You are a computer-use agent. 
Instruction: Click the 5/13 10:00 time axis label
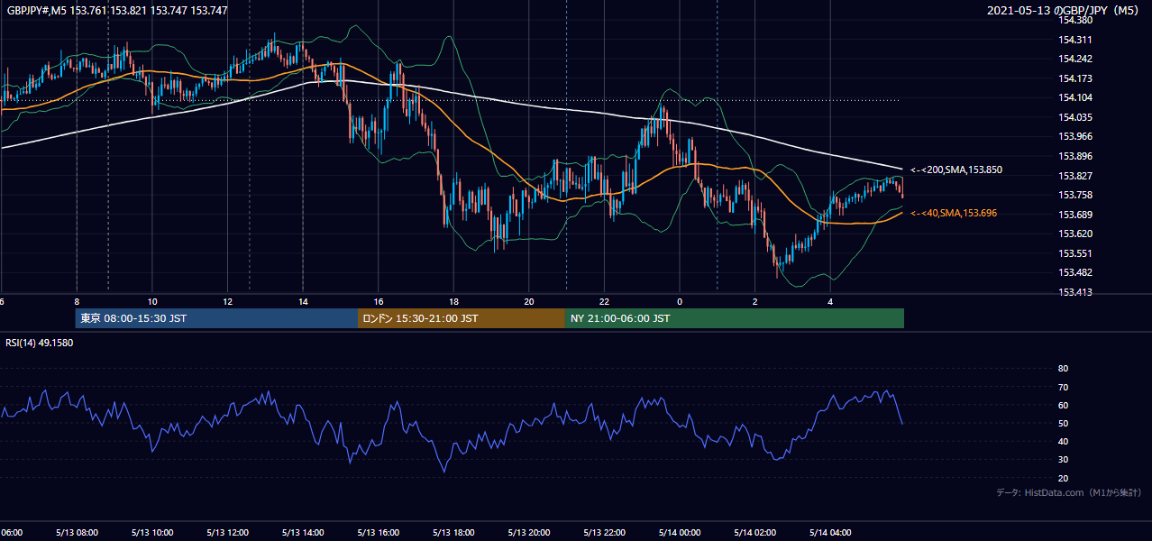151,532
